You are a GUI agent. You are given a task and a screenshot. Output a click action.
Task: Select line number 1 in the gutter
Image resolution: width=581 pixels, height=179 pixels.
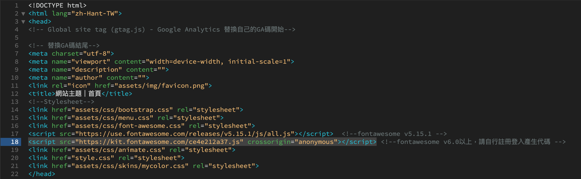coord(17,6)
